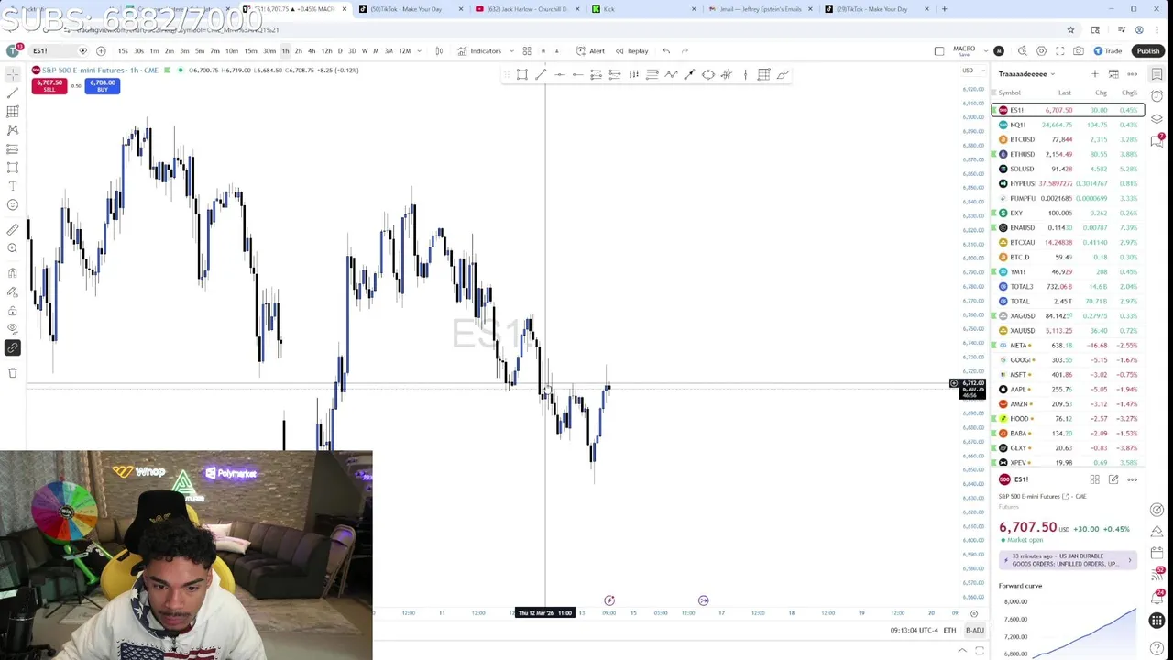
Task: Select the ruler measure tool
Action: (x=13, y=229)
